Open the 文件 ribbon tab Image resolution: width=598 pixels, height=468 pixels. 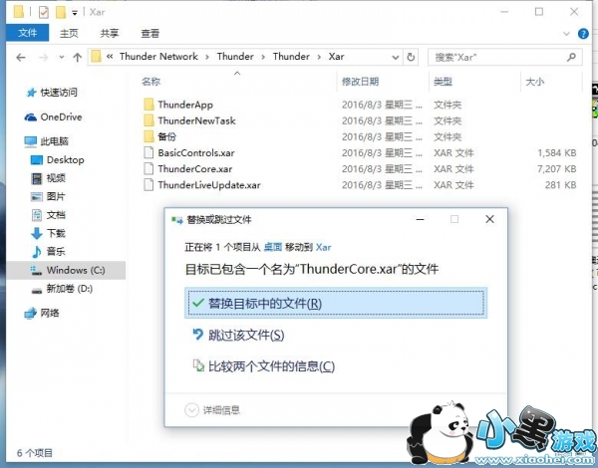tap(28, 33)
